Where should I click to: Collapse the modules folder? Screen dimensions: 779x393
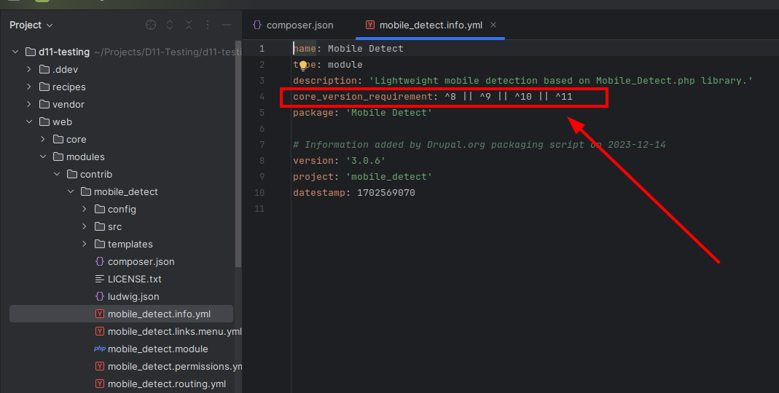[43, 156]
